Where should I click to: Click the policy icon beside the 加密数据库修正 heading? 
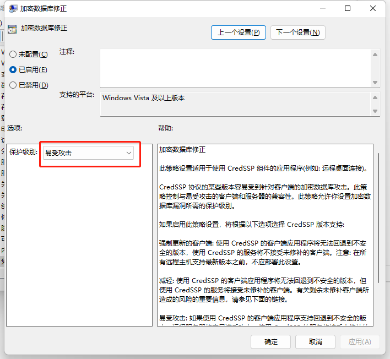pos(12,28)
